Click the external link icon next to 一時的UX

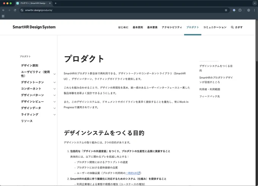pyautogui.click(x=139, y=173)
